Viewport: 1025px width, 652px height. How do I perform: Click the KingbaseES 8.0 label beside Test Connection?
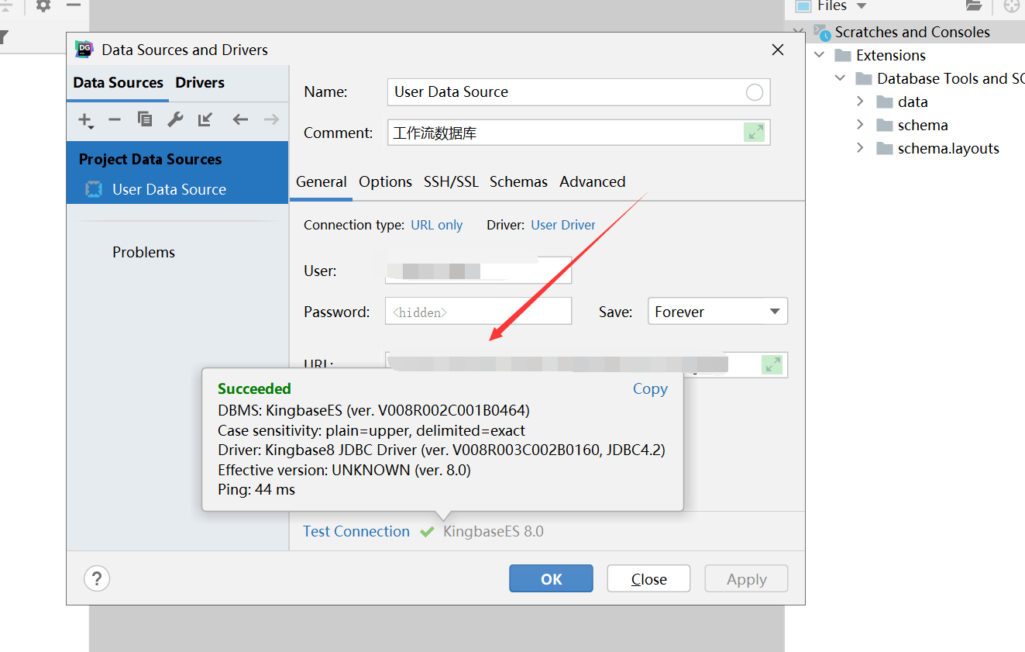pos(494,532)
